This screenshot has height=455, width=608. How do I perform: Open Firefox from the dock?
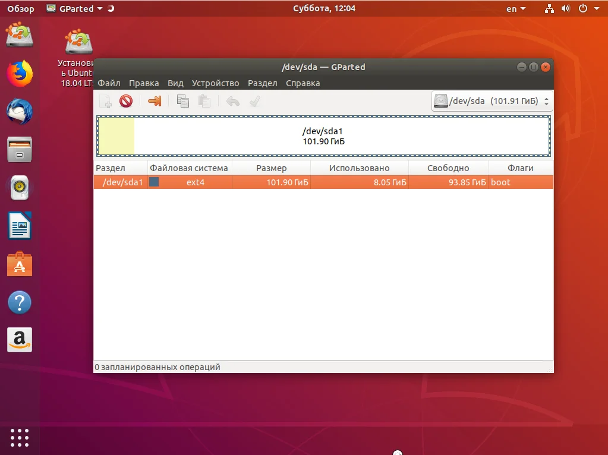pyautogui.click(x=20, y=73)
